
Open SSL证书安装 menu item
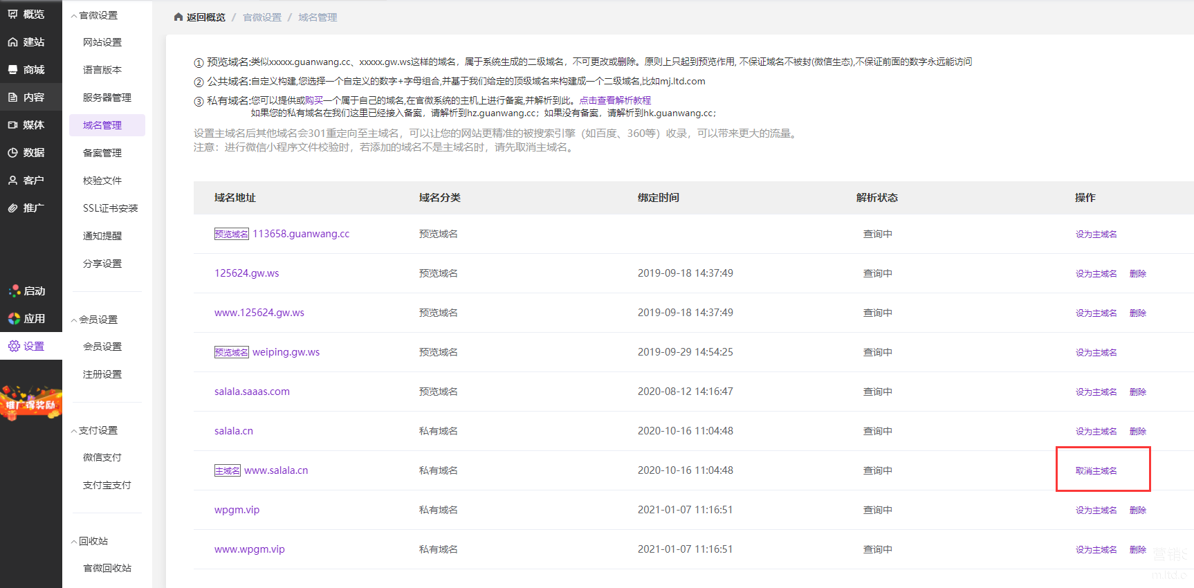coord(110,208)
